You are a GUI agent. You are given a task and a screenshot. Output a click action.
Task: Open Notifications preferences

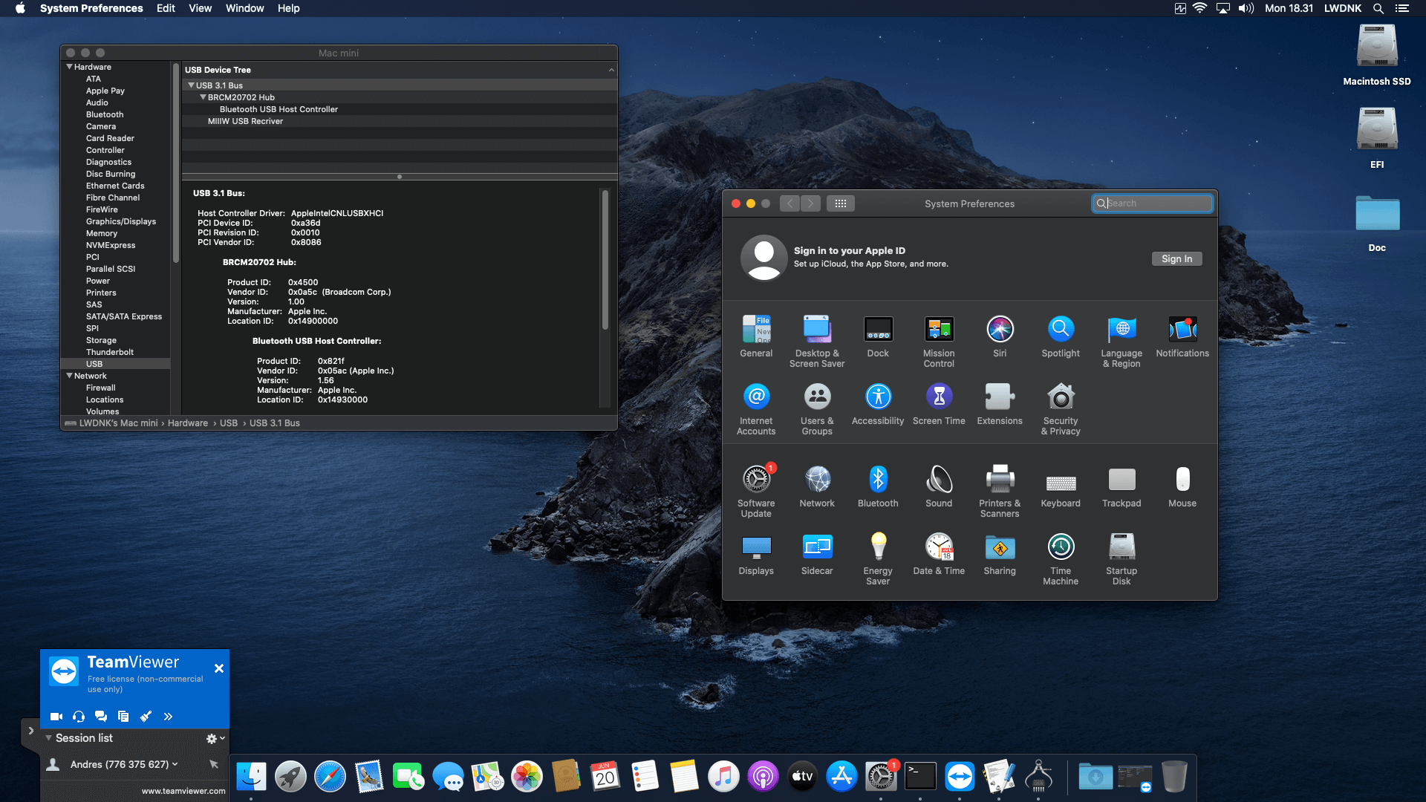pos(1182,336)
